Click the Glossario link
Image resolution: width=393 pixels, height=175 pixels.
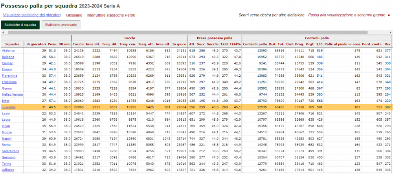click(x=74, y=15)
